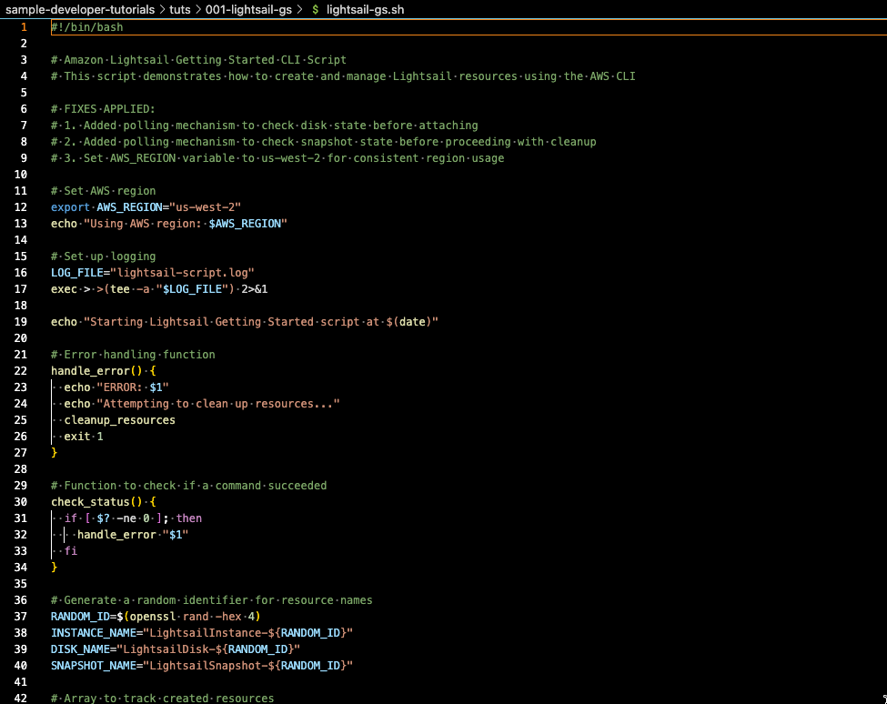Click the comment about polling snapshot state
Screen dimensions: 887x704
click(x=324, y=142)
